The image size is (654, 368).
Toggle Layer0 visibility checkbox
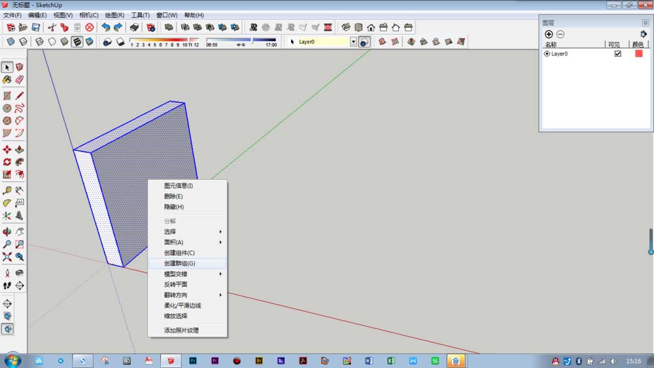(618, 54)
